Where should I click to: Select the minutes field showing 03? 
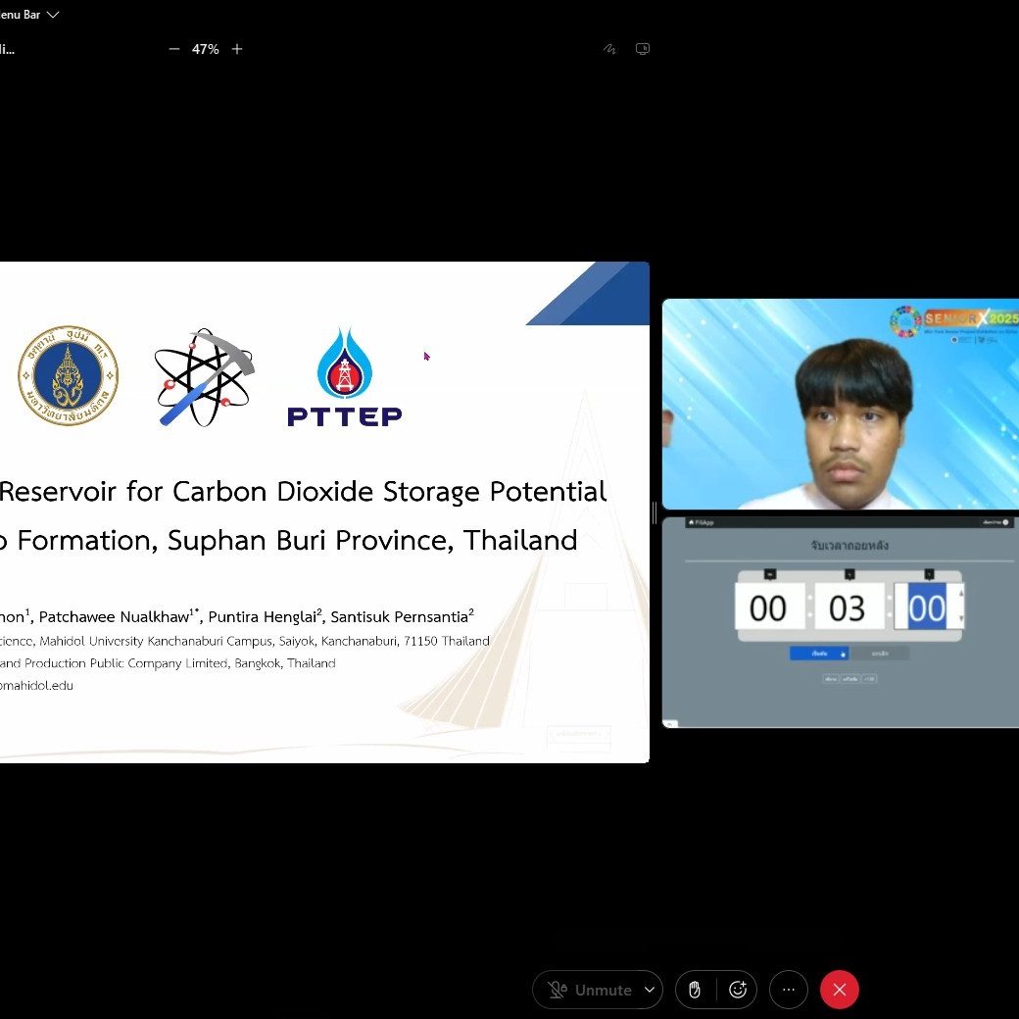click(849, 607)
